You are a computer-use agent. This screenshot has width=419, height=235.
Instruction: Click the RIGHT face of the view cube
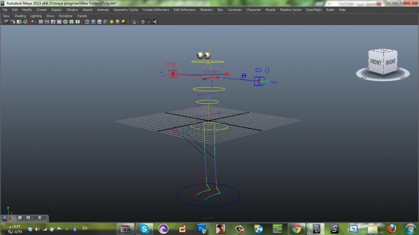[391, 62]
